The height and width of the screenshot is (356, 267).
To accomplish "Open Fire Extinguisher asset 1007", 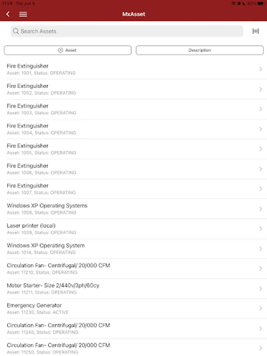I will 119,189.
